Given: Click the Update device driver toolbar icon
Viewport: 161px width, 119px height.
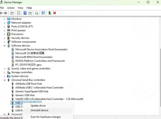Looking at the screenshot, I should click(36, 13).
